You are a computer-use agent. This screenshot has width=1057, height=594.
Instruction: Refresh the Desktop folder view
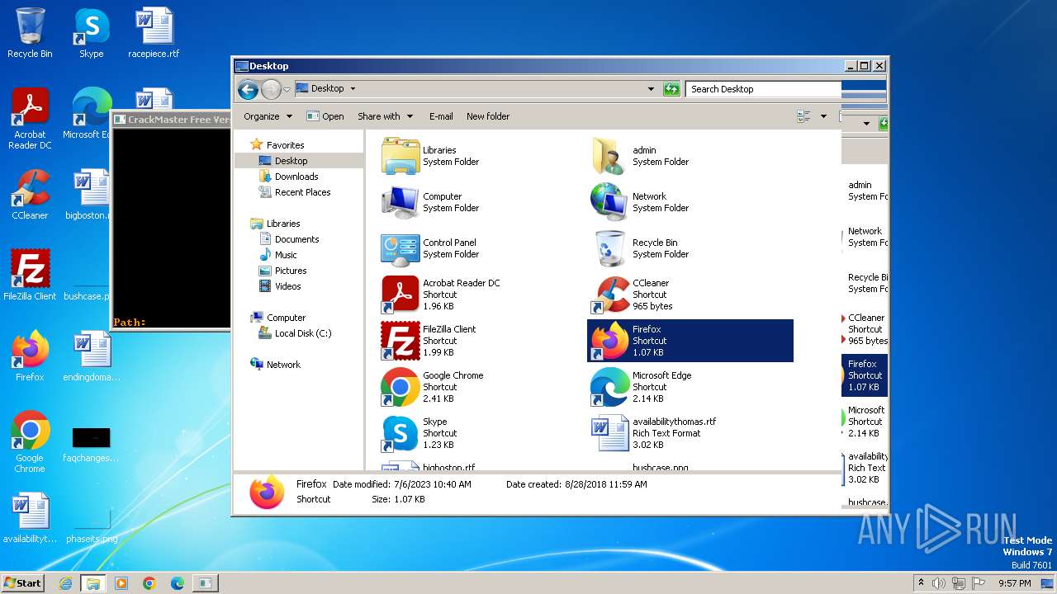(671, 88)
